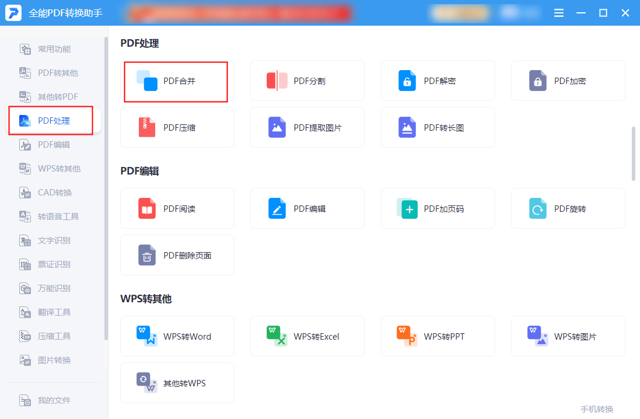Select 其他转PDF in the sidebar
The height and width of the screenshot is (419, 640).
pyautogui.click(x=54, y=97)
